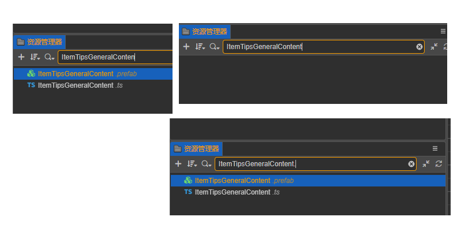Select the 资源管理器 tab above "ItemTipsGeneralConten" search
The height and width of the screenshot is (239, 472).
pyautogui.click(x=40, y=42)
